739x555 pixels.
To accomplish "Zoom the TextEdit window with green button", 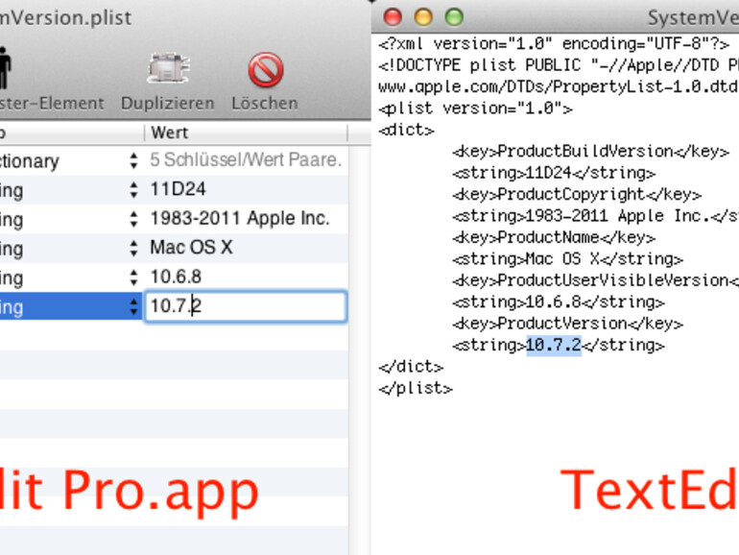I will [x=454, y=17].
